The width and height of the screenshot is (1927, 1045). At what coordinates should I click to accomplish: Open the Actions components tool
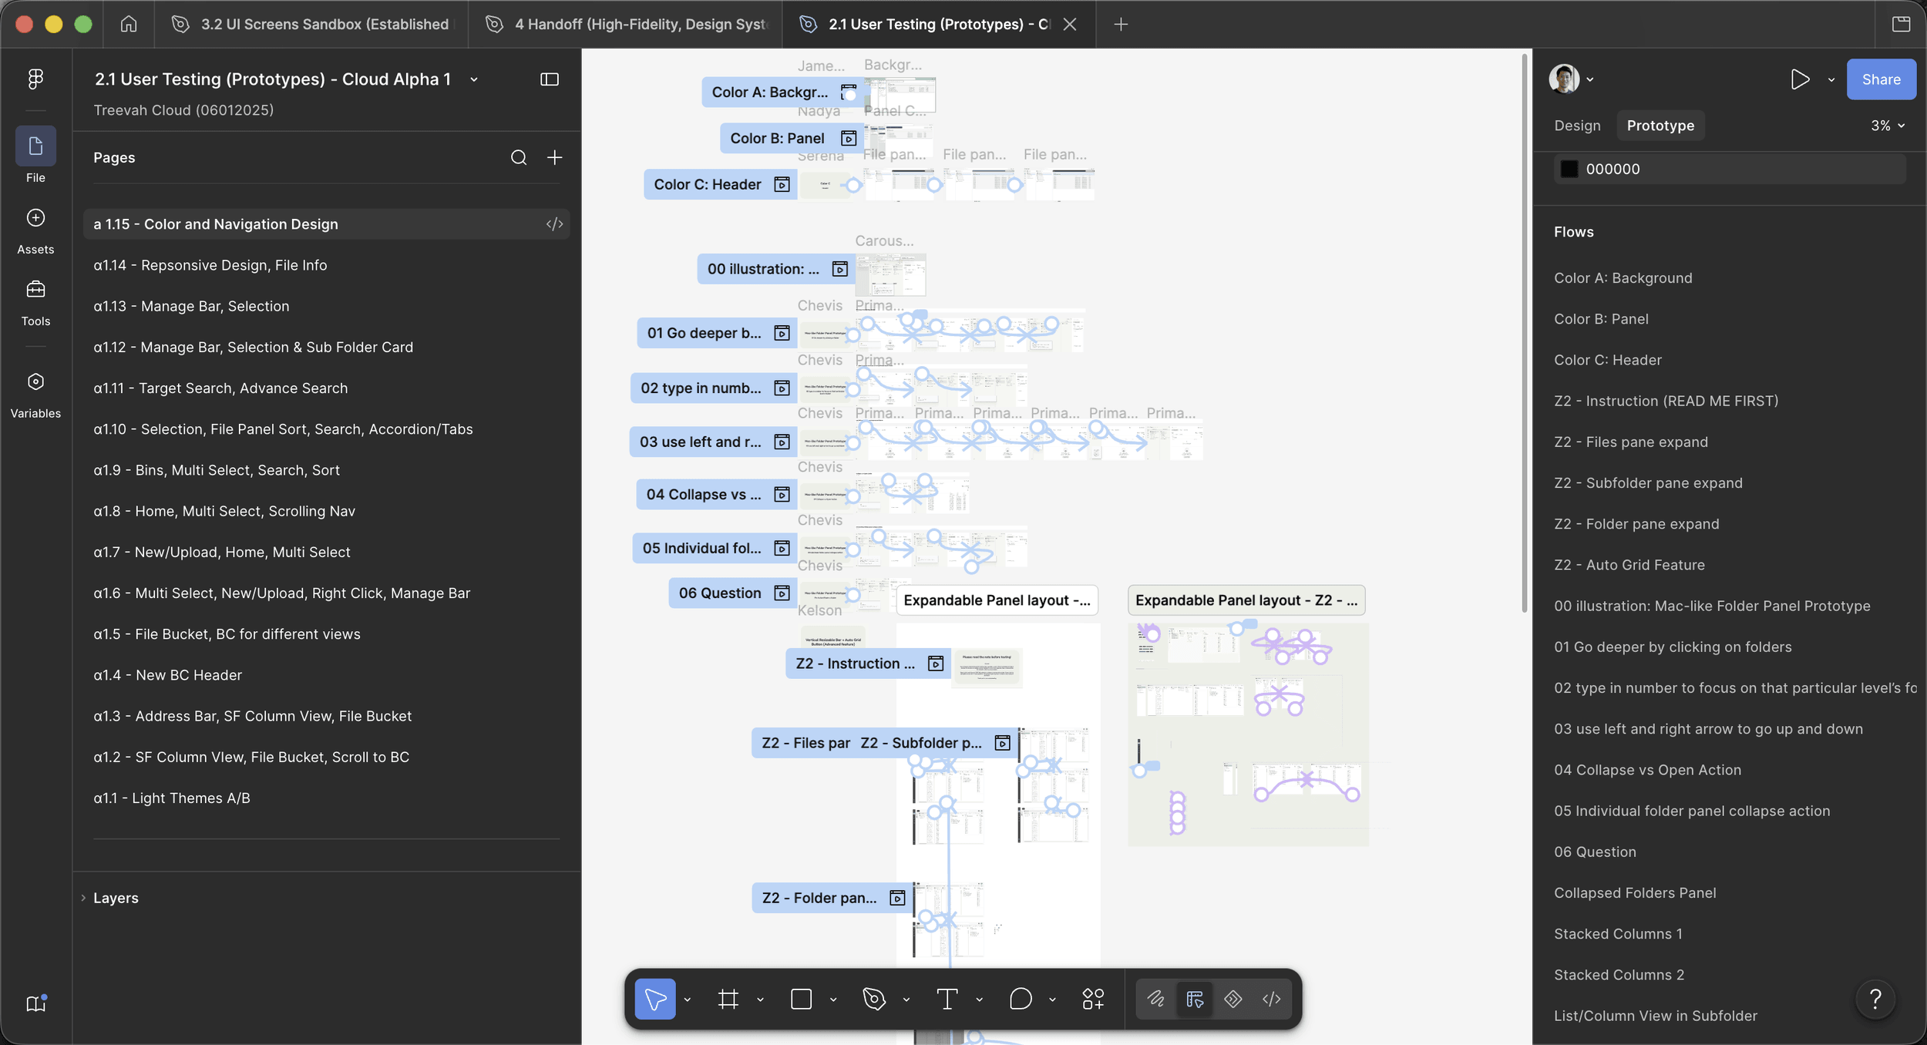click(1093, 999)
